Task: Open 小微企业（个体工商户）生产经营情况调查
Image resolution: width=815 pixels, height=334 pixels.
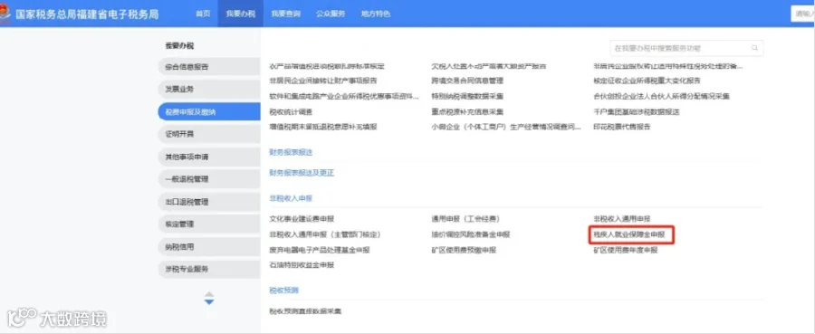Action: pyautogui.click(x=506, y=127)
